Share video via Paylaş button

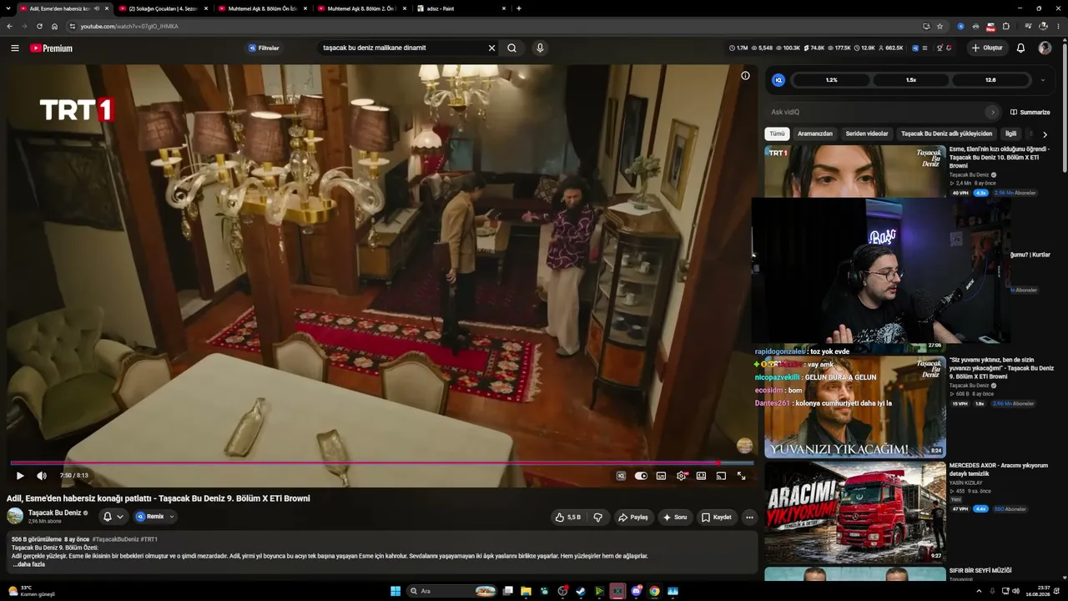(x=632, y=518)
